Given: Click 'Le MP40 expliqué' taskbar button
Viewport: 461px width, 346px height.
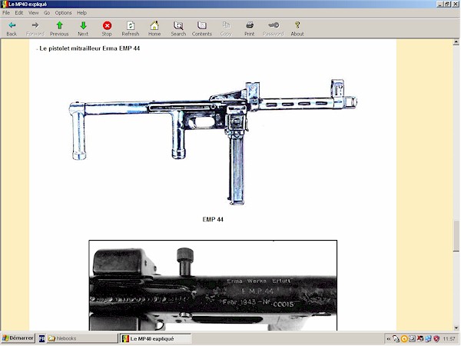Looking at the screenshot, I should coord(155,339).
